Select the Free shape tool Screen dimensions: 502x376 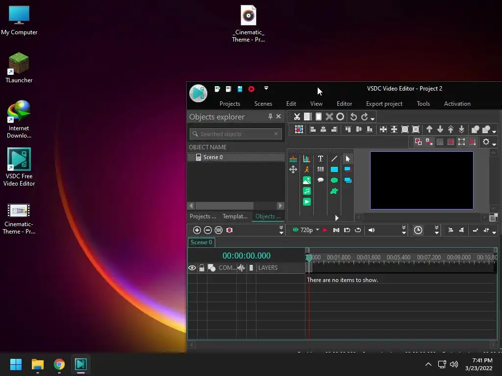pyautogui.click(x=334, y=191)
